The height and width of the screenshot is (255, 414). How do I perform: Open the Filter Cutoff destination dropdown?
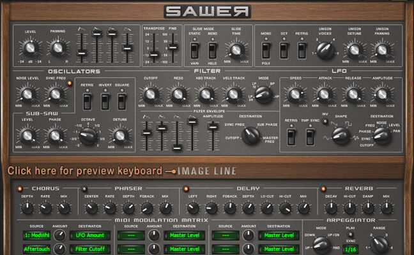click(x=88, y=250)
